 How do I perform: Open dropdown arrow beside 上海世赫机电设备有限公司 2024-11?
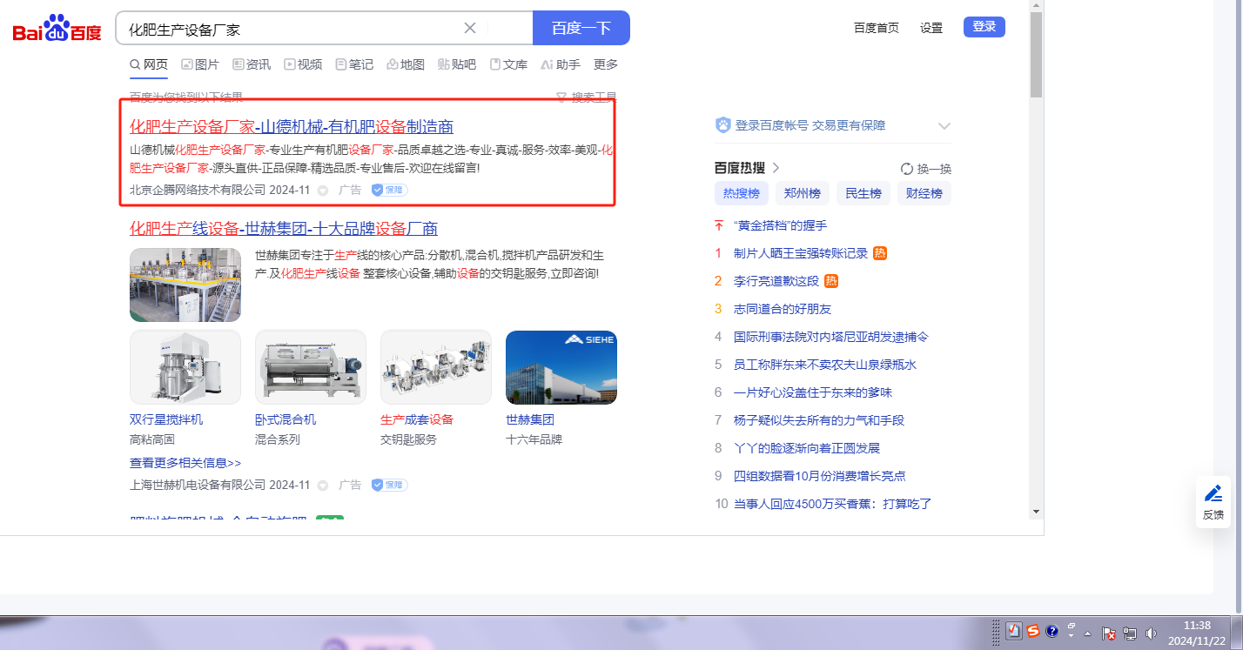(x=323, y=486)
